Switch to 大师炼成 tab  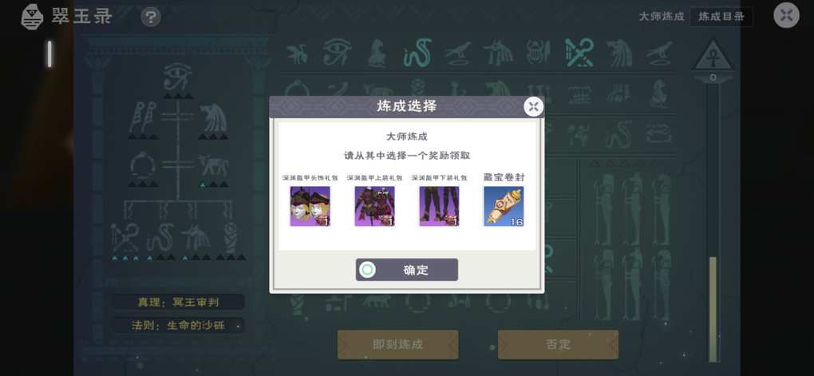click(662, 17)
